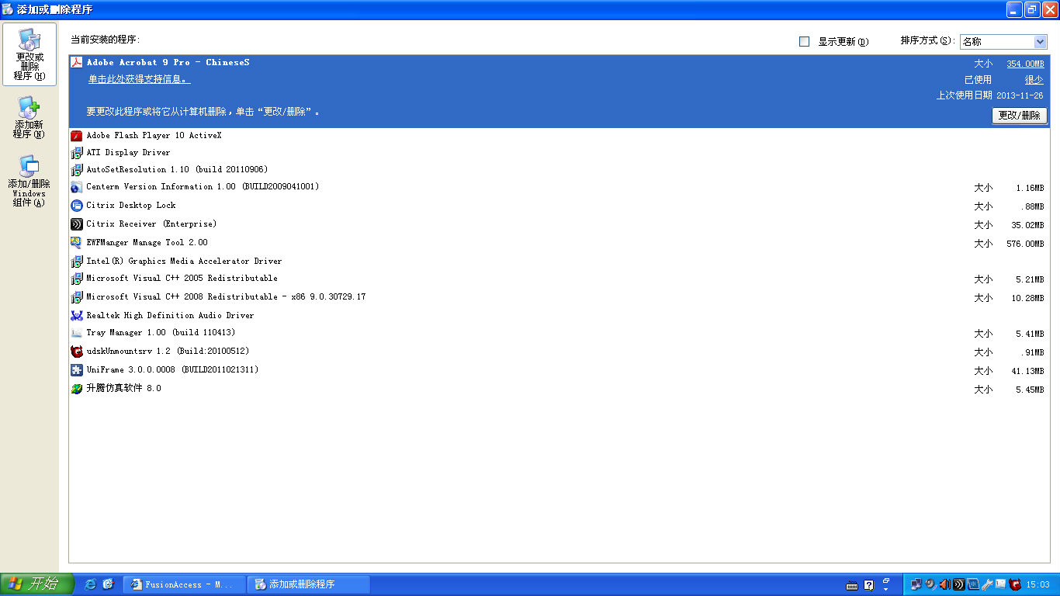Click the 15:03 taskbar clock

click(1037, 584)
